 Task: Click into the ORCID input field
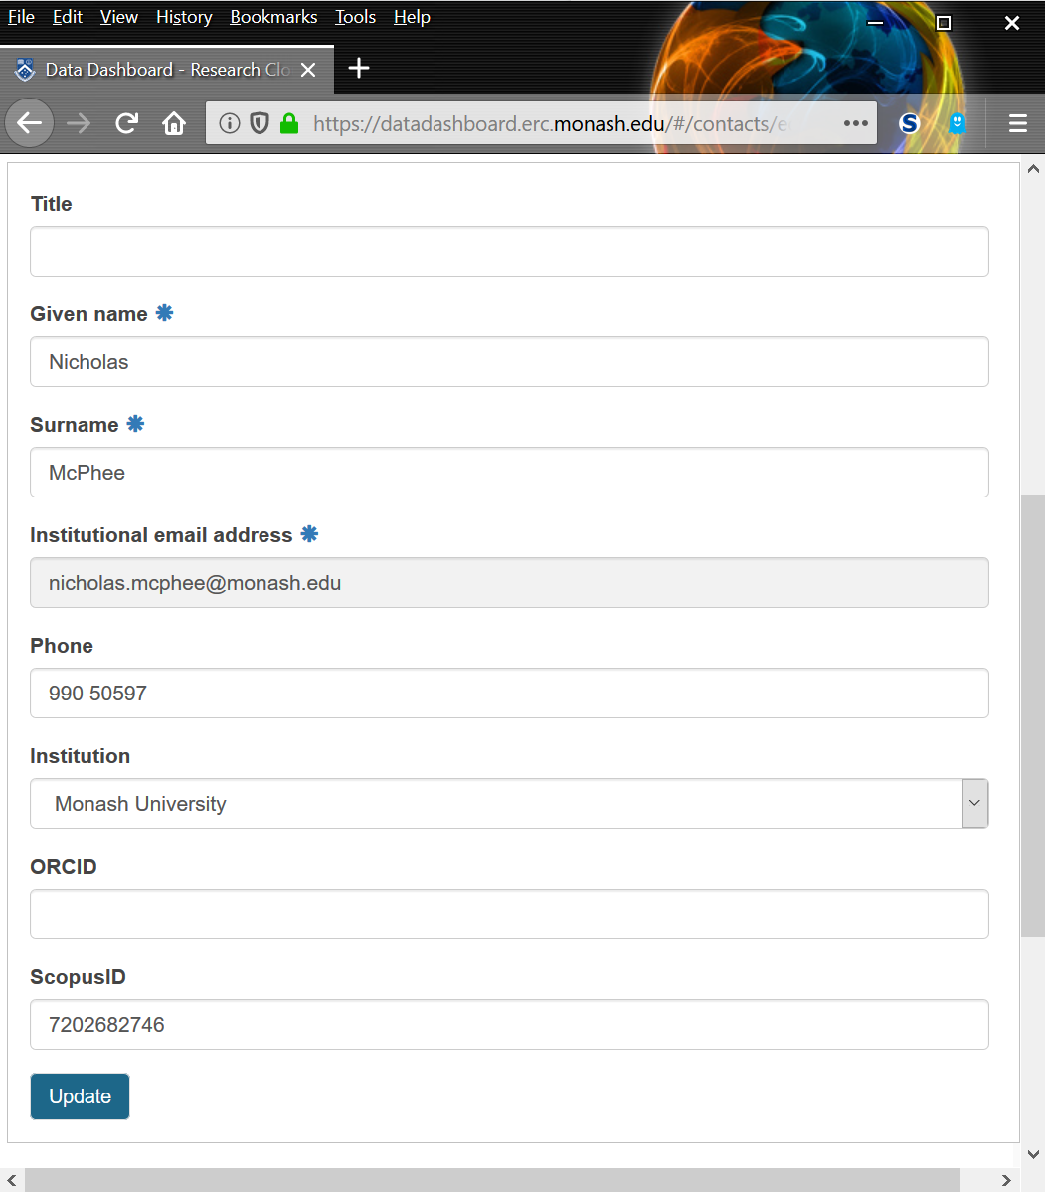pyautogui.click(x=509, y=913)
